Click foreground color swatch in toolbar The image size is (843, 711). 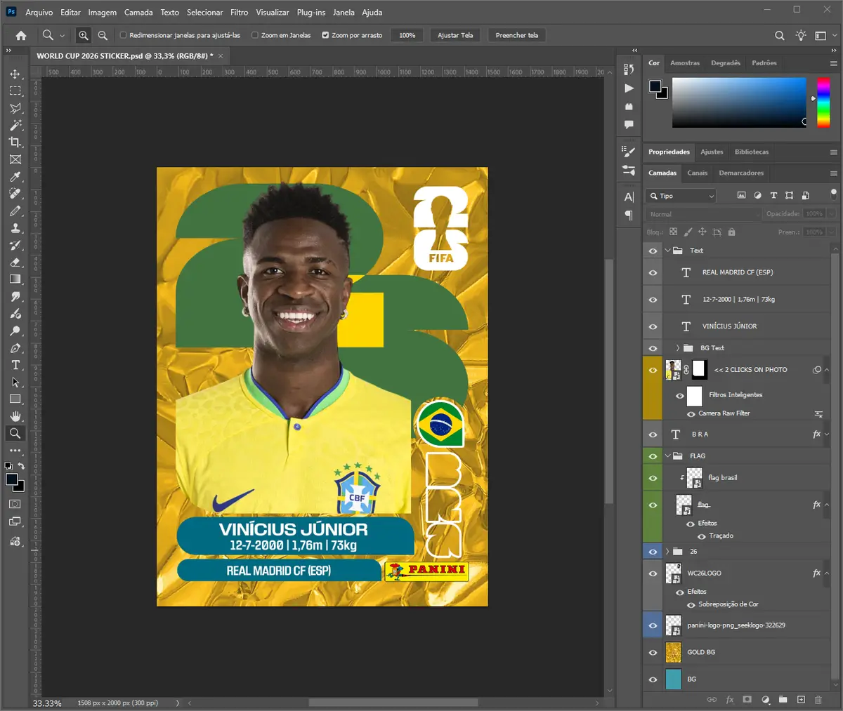click(11, 479)
